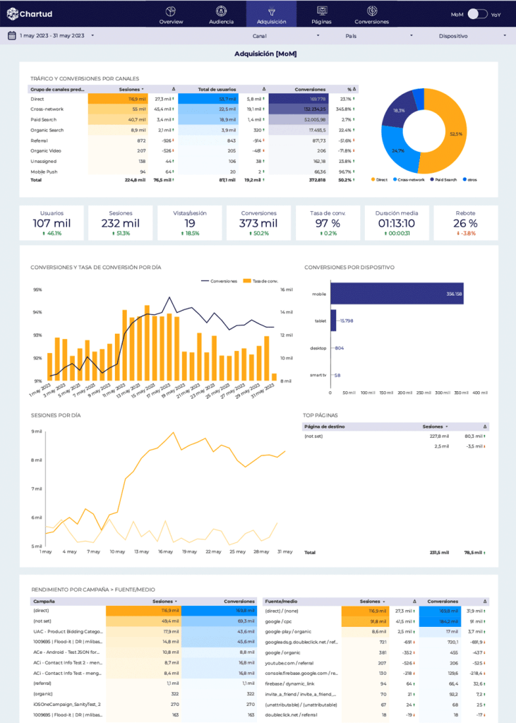The width and height of the screenshot is (516, 723).
Task: Click the mobile bar showing 356.158
Action: [397, 293]
